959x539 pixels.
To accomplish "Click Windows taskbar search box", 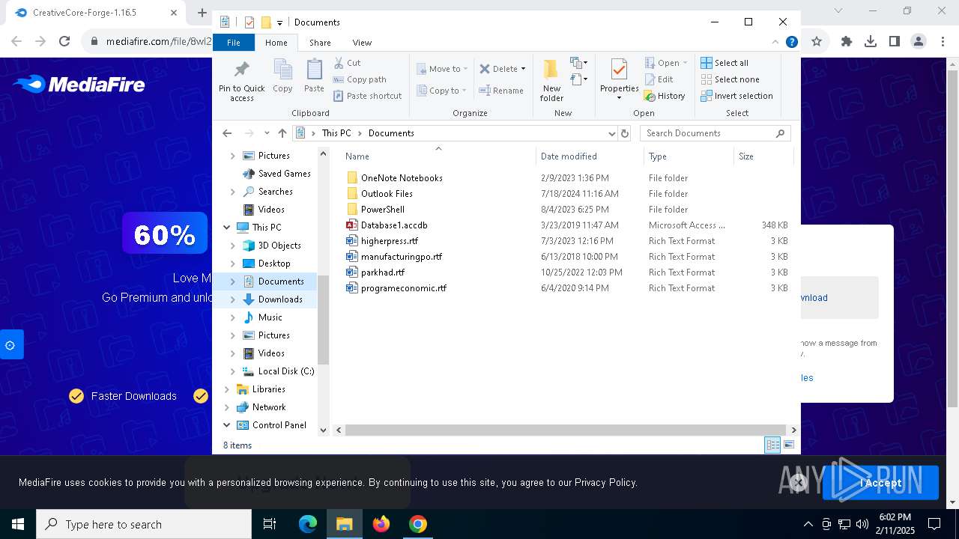I will (144, 524).
